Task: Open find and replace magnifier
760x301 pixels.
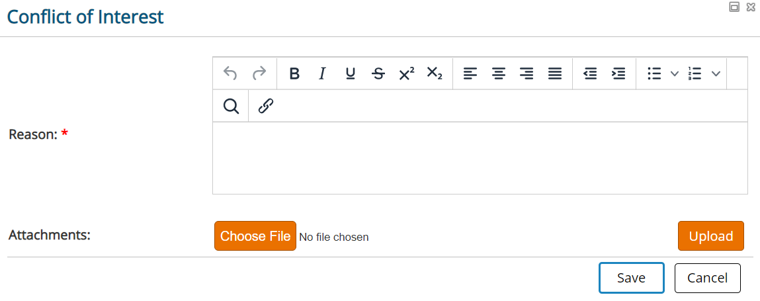Action: point(232,106)
